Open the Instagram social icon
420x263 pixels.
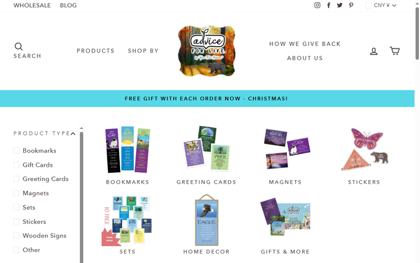[x=317, y=5]
